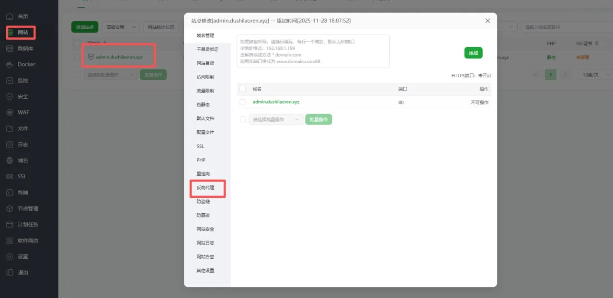Screen dimensions: 613x298
Task: Click the green 添加 button
Action: [x=473, y=53]
